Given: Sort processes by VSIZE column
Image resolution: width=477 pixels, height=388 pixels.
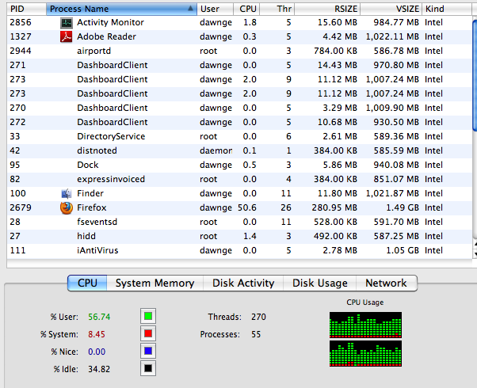Looking at the screenshot, I should (x=391, y=9).
